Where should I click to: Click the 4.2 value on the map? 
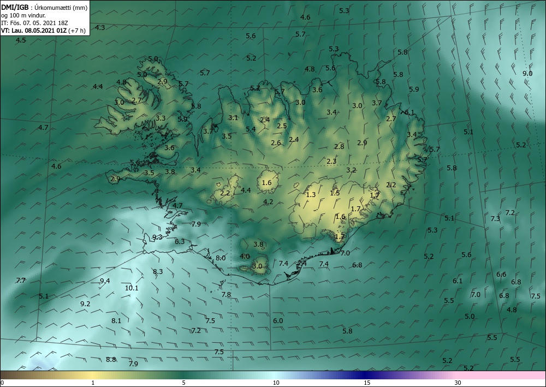pyautogui.click(x=268, y=202)
